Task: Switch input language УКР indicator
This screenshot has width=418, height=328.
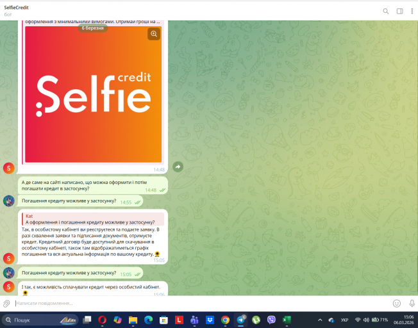Action: [x=344, y=320]
